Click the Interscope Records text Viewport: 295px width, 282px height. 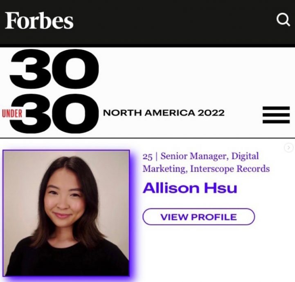tap(230, 168)
